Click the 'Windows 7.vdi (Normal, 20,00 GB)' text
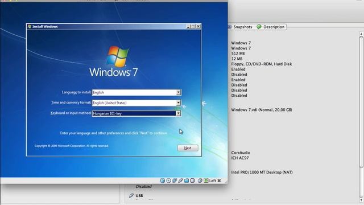The width and height of the screenshot is (364, 205). tap(262, 110)
